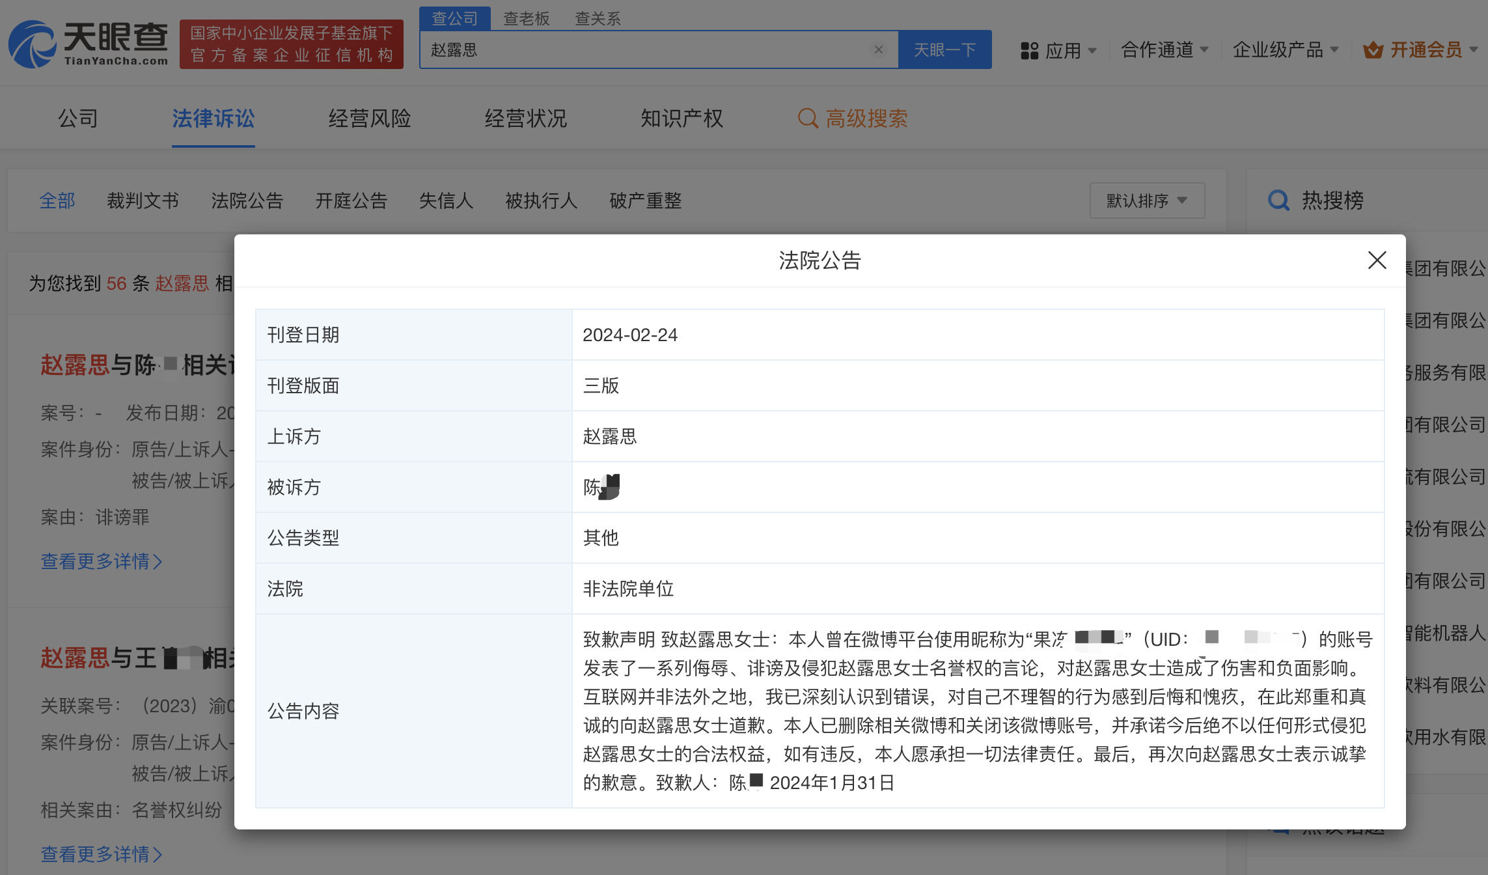
Task: Open the 知识产权 tab
Action: click(x=682, y=118)
